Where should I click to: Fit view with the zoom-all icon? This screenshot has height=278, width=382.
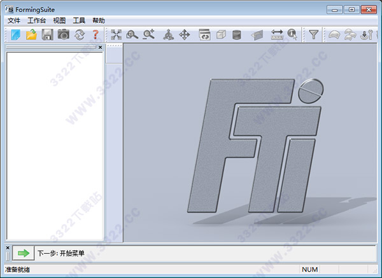tap(117, 34)
